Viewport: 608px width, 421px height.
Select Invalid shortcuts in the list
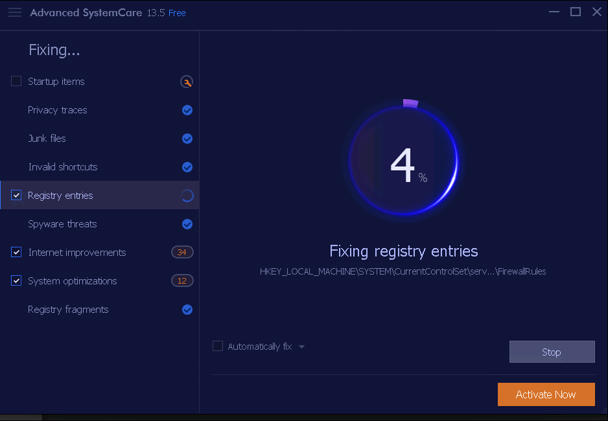pos(100,167)
